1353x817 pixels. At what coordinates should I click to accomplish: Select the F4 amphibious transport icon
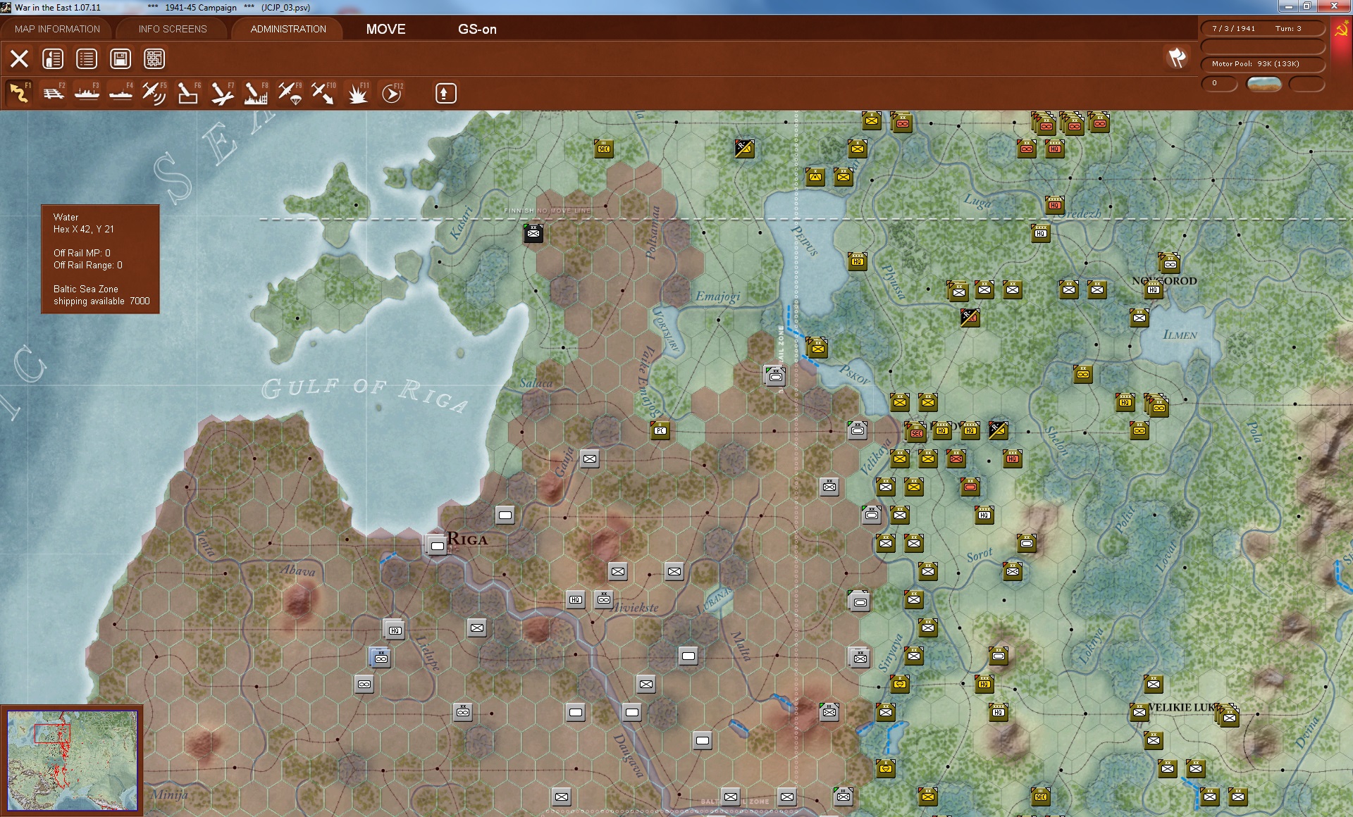coord(121,93)
